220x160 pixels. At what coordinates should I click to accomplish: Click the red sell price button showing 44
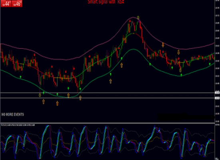[6, 4]
